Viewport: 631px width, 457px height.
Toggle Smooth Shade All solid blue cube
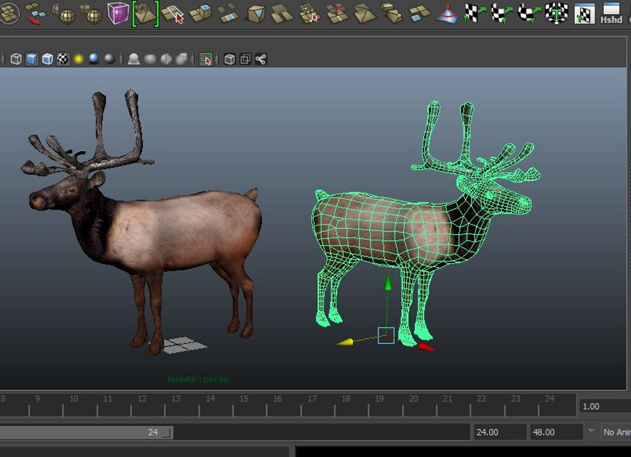coord(32,59)
